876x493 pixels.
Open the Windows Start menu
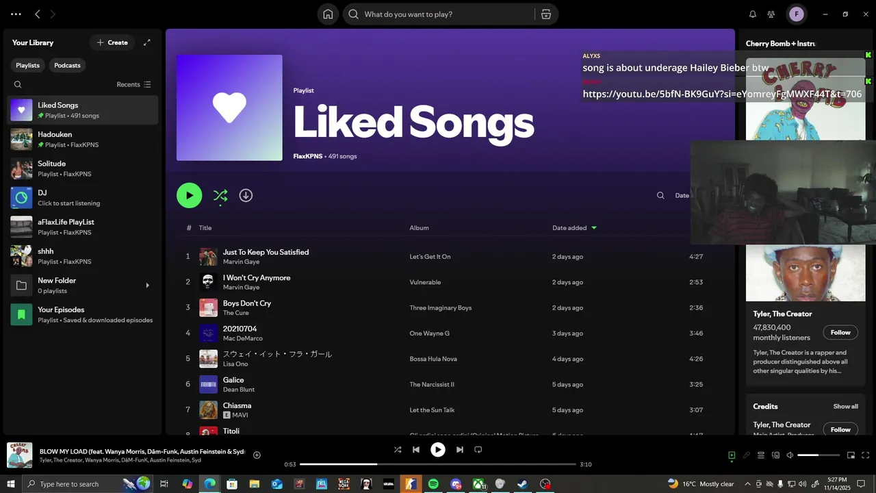[11, 484]
